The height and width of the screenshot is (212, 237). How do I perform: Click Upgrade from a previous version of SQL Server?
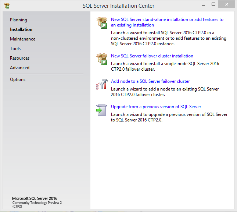click(156, 107)
